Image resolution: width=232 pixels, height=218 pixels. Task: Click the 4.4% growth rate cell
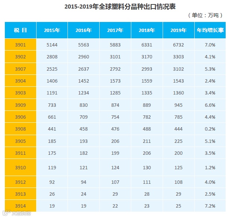[210, 117]
